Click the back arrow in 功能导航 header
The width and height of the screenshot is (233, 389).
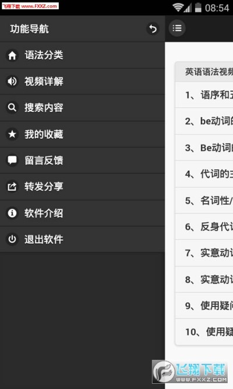pyautogui.click(x=153, y=29)
